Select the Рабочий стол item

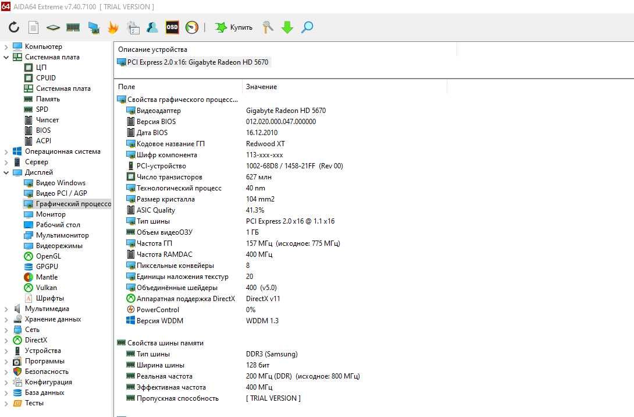[52, 225]
